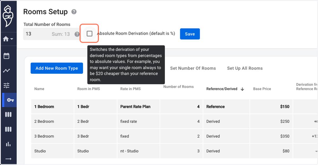Sort by Reference/Derived column arrow
Image resolution: width=318 pixels, height=165 pixels.
click(242, 89)
